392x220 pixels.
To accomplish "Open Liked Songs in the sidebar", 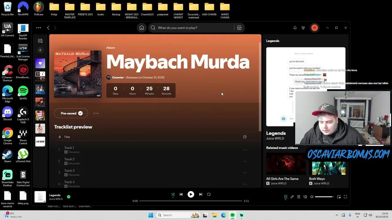I will click(x=40, y=63).
